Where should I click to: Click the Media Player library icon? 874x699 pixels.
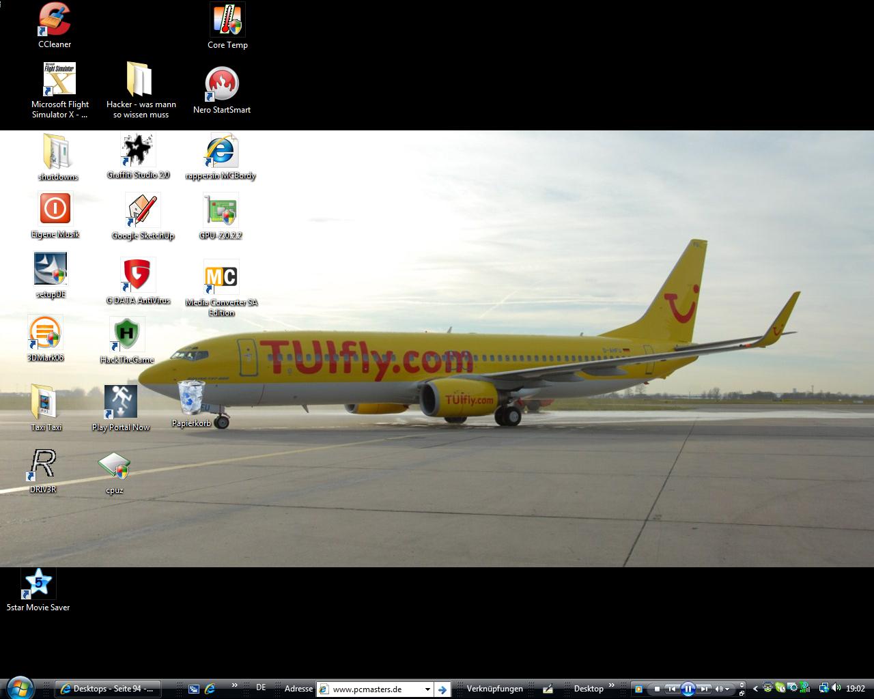coord(638,689)
